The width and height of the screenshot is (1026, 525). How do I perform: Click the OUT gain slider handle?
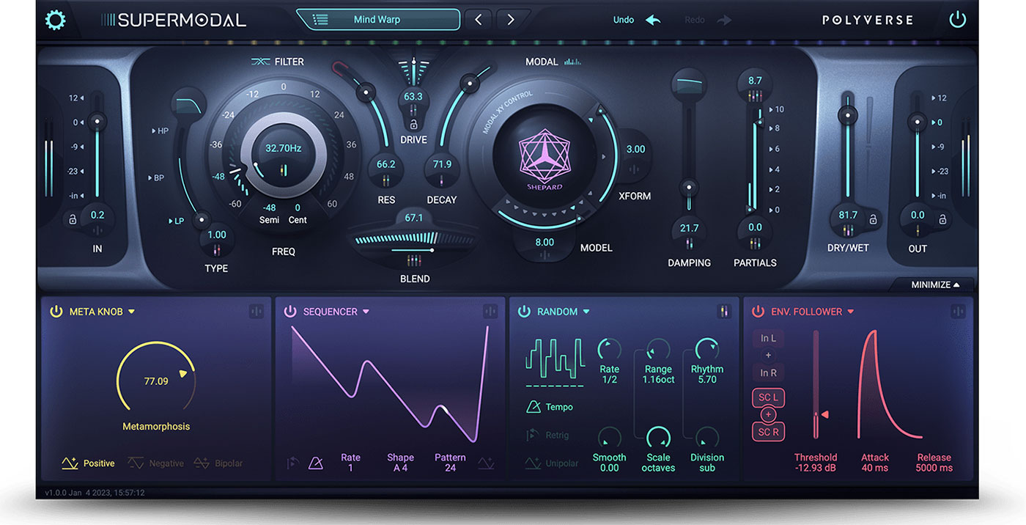click(x=916, y=122)
